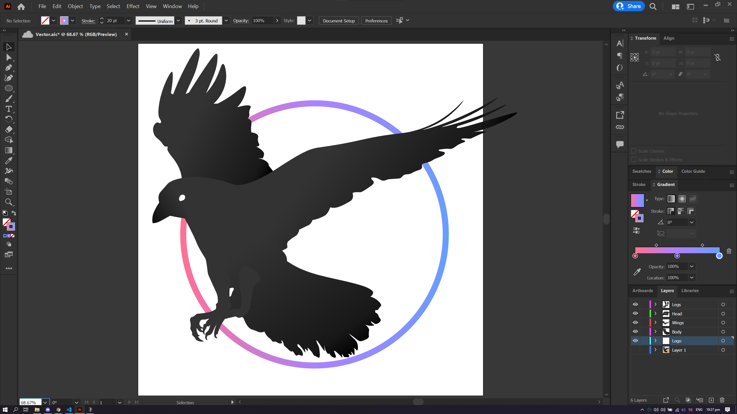Click the Share button
This screenshot has width=737, height=414.
tap(629, 6)
